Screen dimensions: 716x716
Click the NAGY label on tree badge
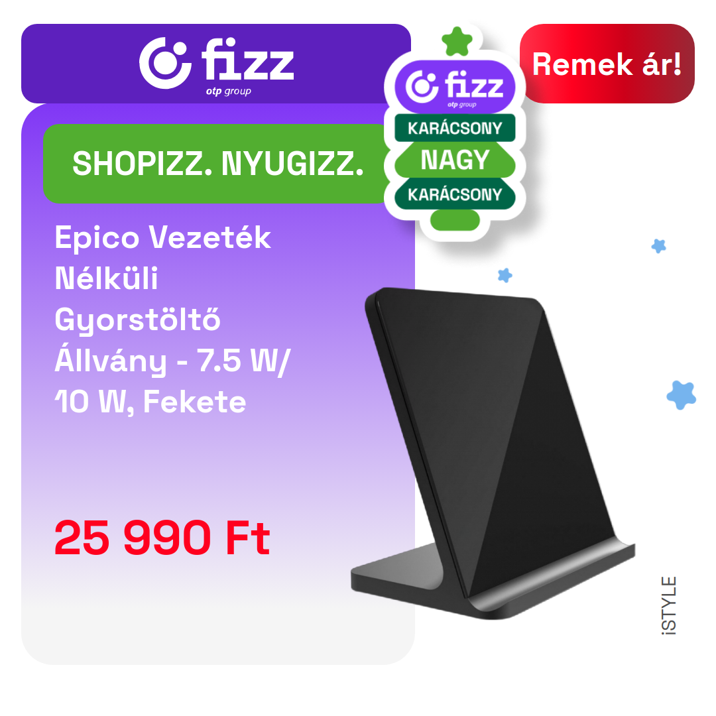click(455, 160)
